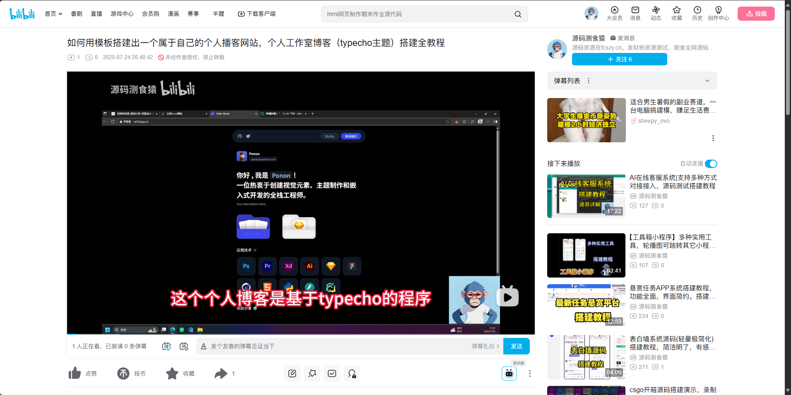Open more options dots below video
This screenshot has height=395, width=791.
tap(529, 373)
